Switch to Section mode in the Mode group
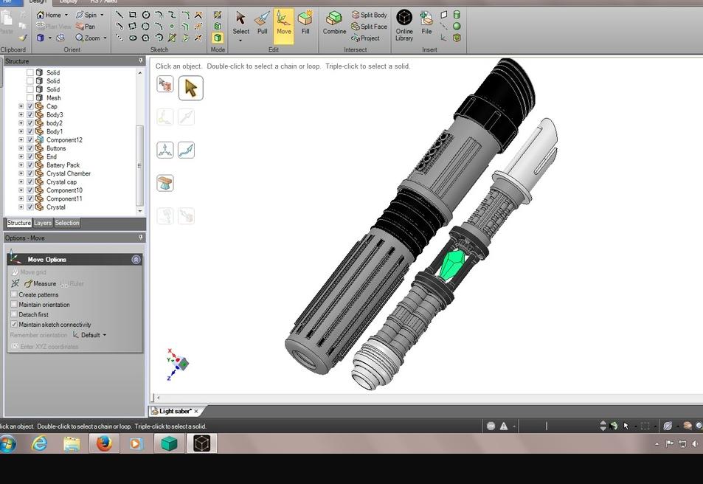703x484 pixels. pyautogui.click(x=218, y=27)
